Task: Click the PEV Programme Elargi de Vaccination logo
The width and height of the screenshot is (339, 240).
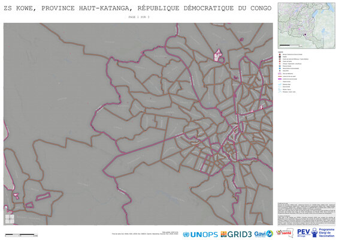Action: click(316, 233)
